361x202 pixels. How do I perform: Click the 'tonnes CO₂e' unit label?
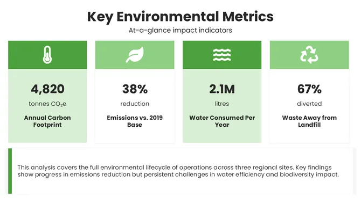pos(47,104)
